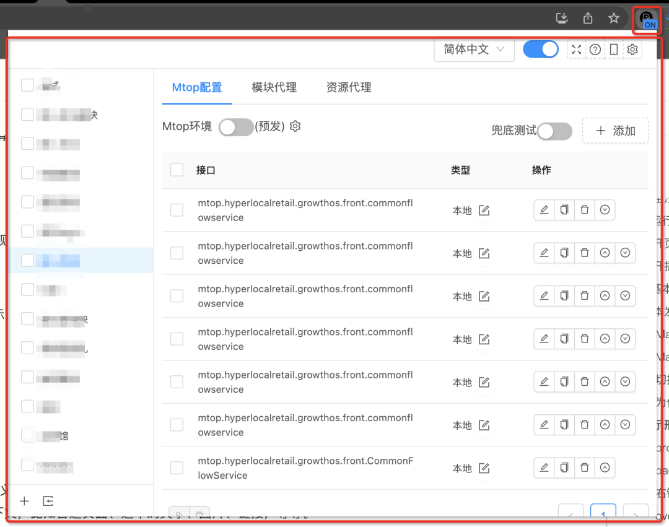Check the CommonFlowService row checkbox
This screenshot has height=527, width=669.
pos(177,468)
